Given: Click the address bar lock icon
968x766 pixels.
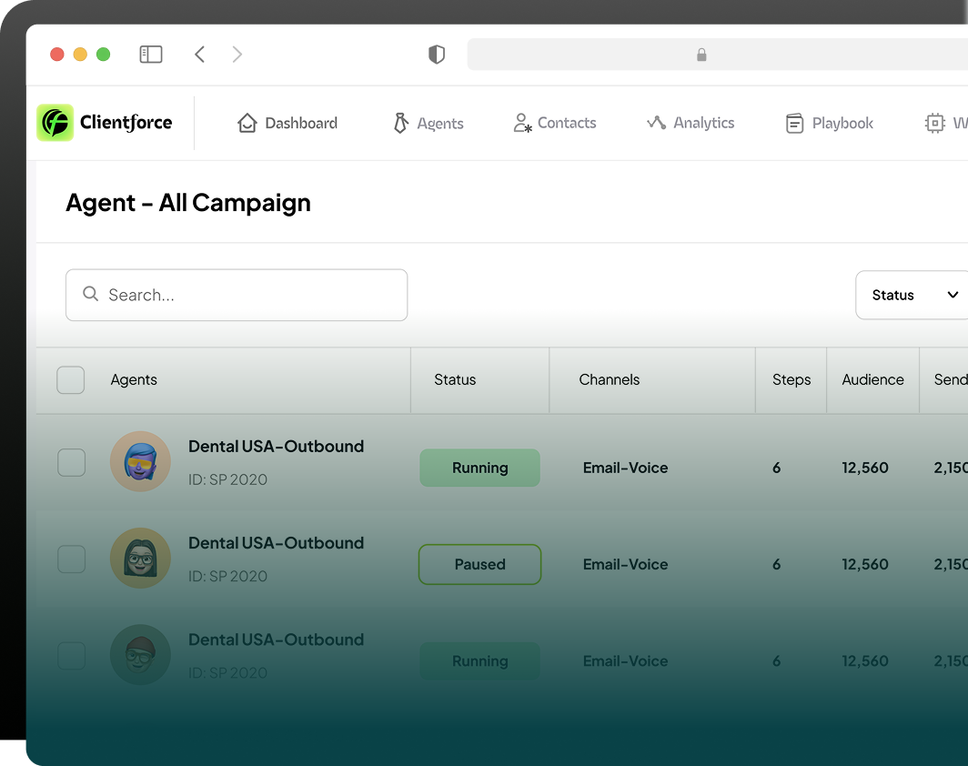Looking at the screenshot, I should tap(701, 55).
